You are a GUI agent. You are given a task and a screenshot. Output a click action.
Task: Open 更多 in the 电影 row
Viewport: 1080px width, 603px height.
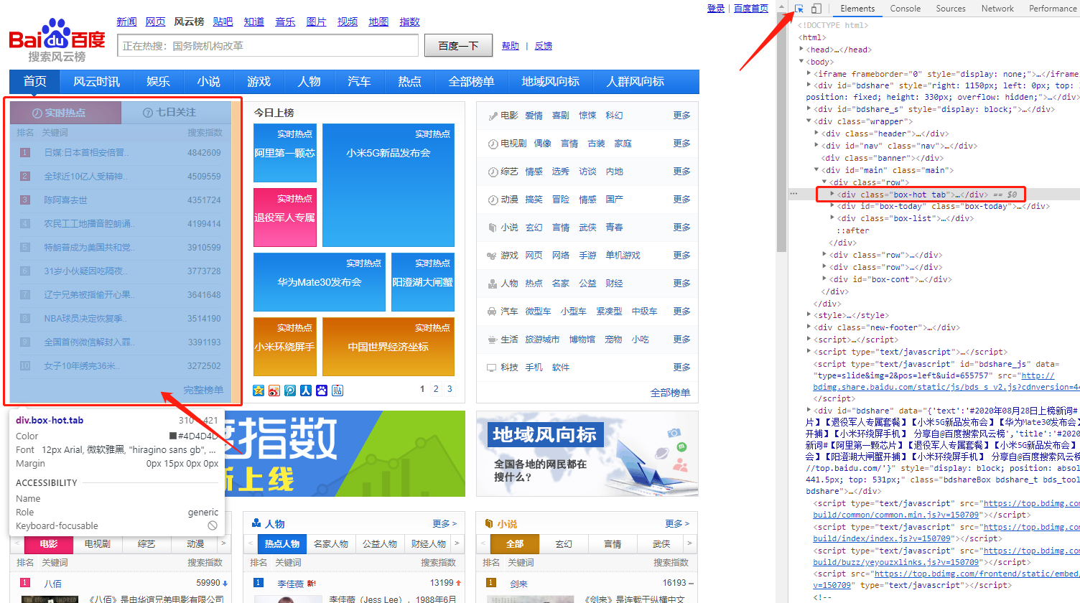pos(682,116)
